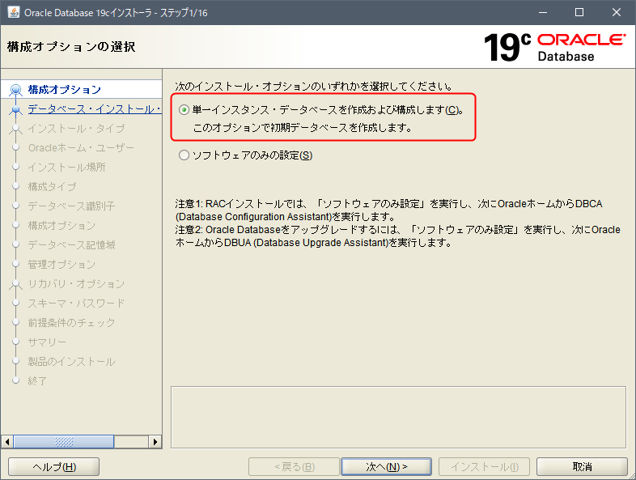Click the step node icon beside データベース・インストール

tap(16, 109)
